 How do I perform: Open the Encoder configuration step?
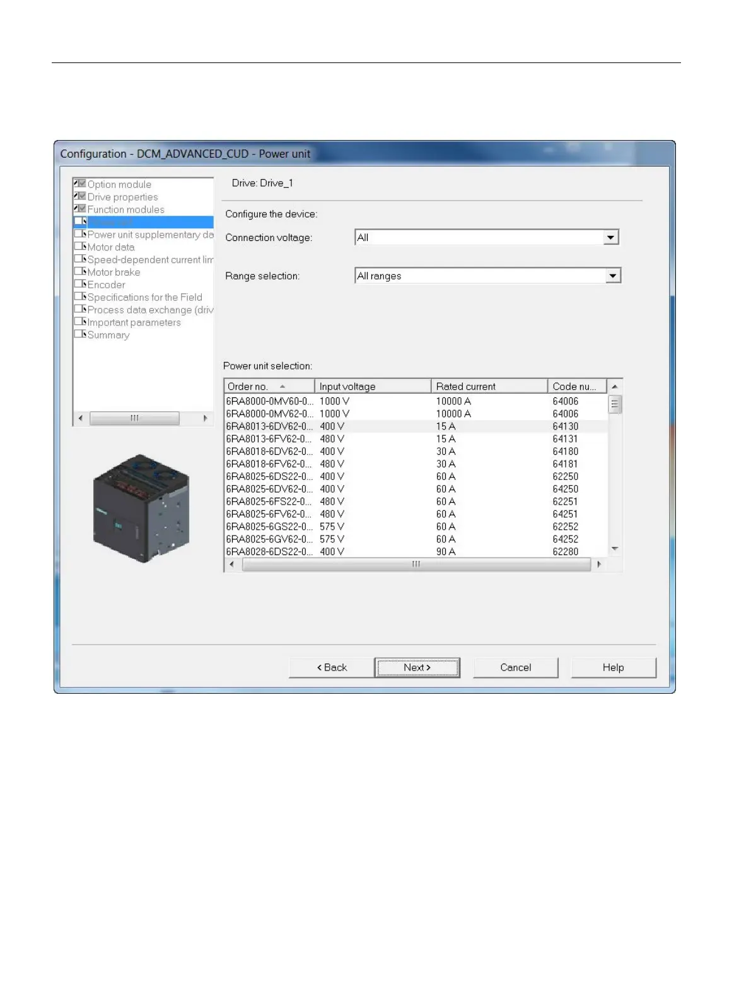(x=106, y=285)
